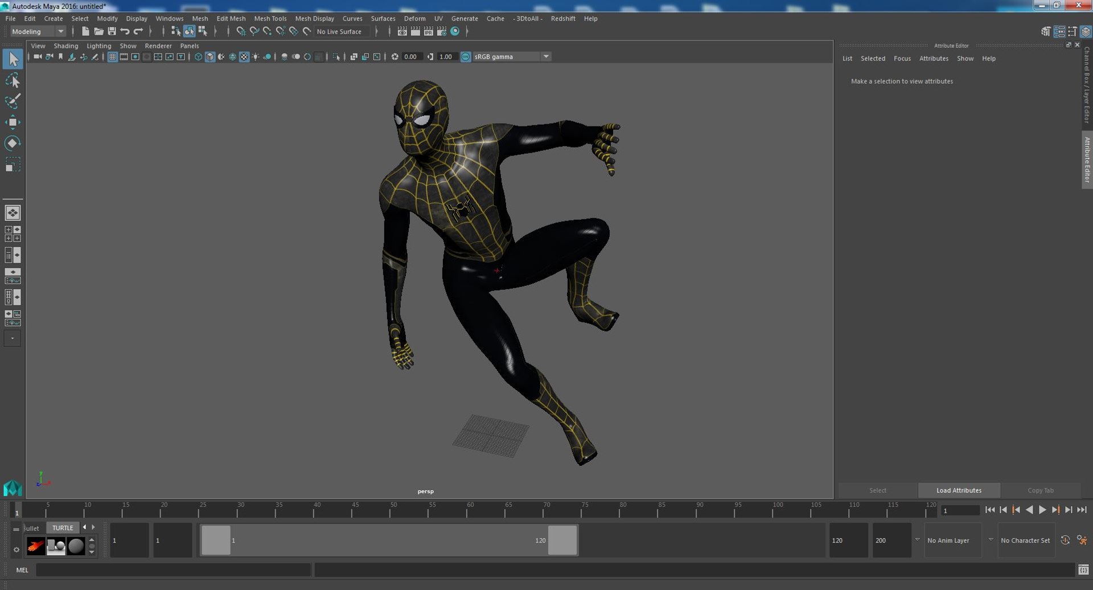Switch to the TURTLE shelf tab
Image resolution: width=1093 pixels, height=590 pixels.
click(x=63, y=528)
